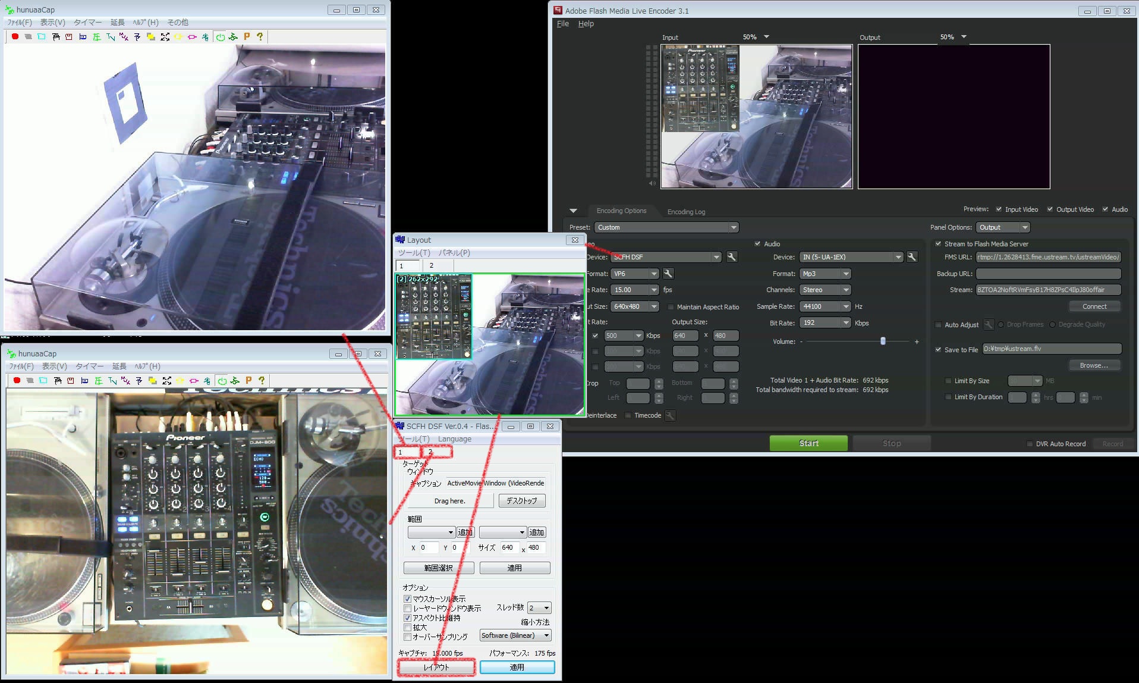Toggle Output Video preview checkbox

(1050, 209)
